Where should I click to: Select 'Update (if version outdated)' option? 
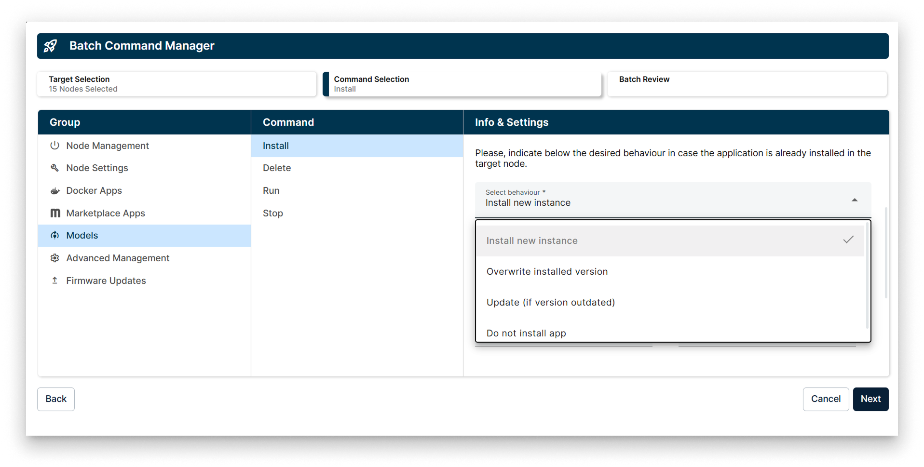551,302
